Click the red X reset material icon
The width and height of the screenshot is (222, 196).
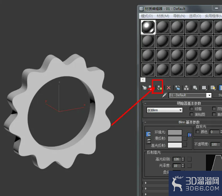(169, 88)
